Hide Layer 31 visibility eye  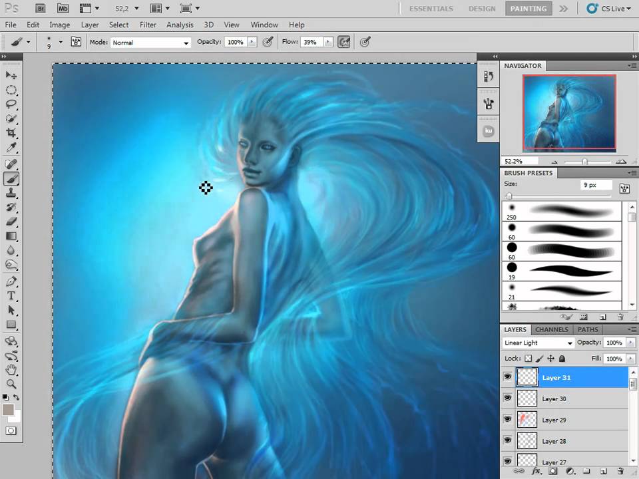(x=507, y=377)
